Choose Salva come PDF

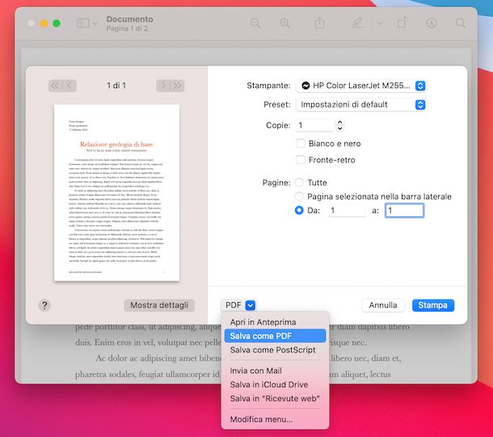point(275,336)
